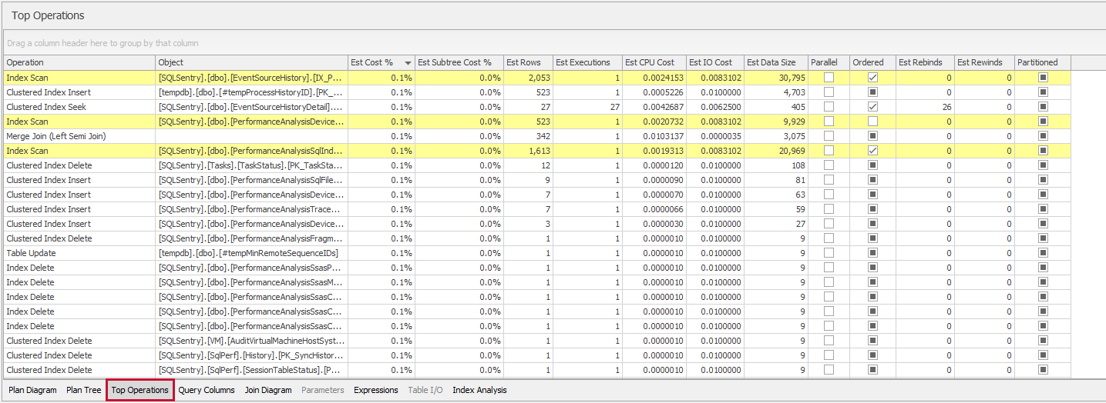This screenshot has width=1106, height=403.
Task: Sort by the Est Data Size header
Action: tap(775, 62)
